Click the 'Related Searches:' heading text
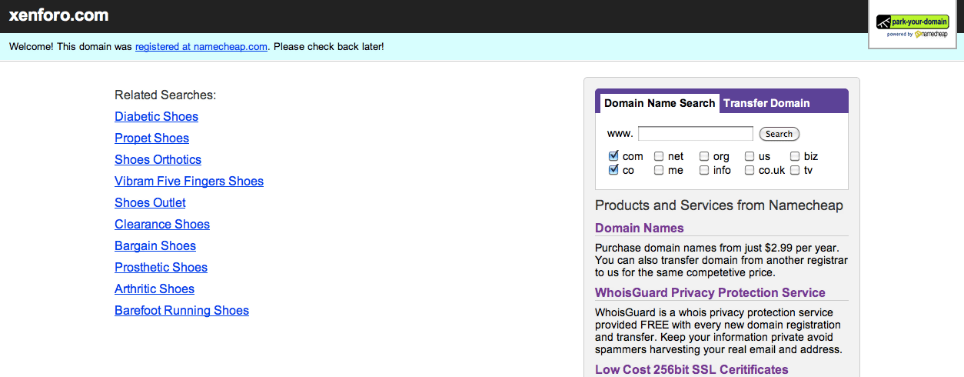 point(165,95)
